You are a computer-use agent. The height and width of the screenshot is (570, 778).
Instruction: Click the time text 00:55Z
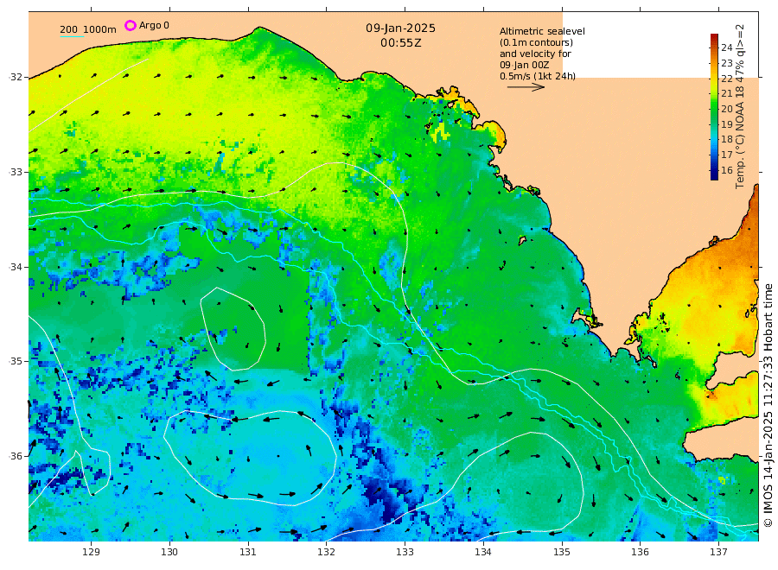coord(400,43)
